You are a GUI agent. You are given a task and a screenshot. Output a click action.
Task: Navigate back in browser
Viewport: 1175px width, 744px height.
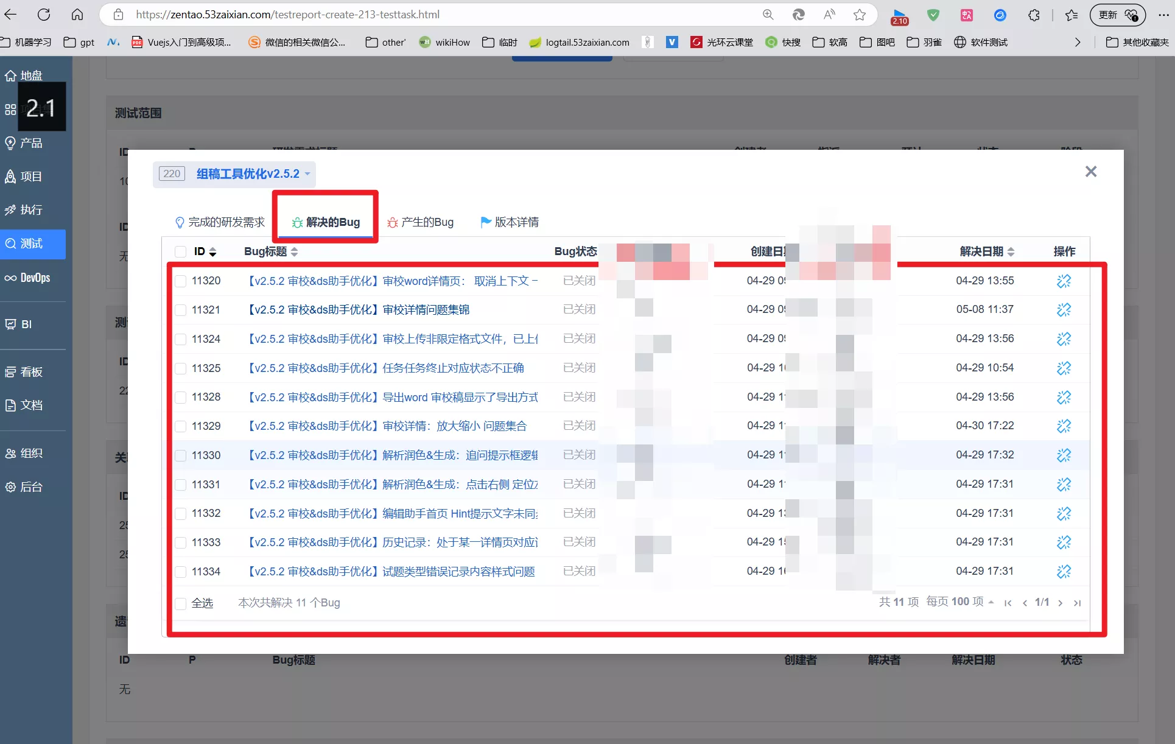point(11,15)
